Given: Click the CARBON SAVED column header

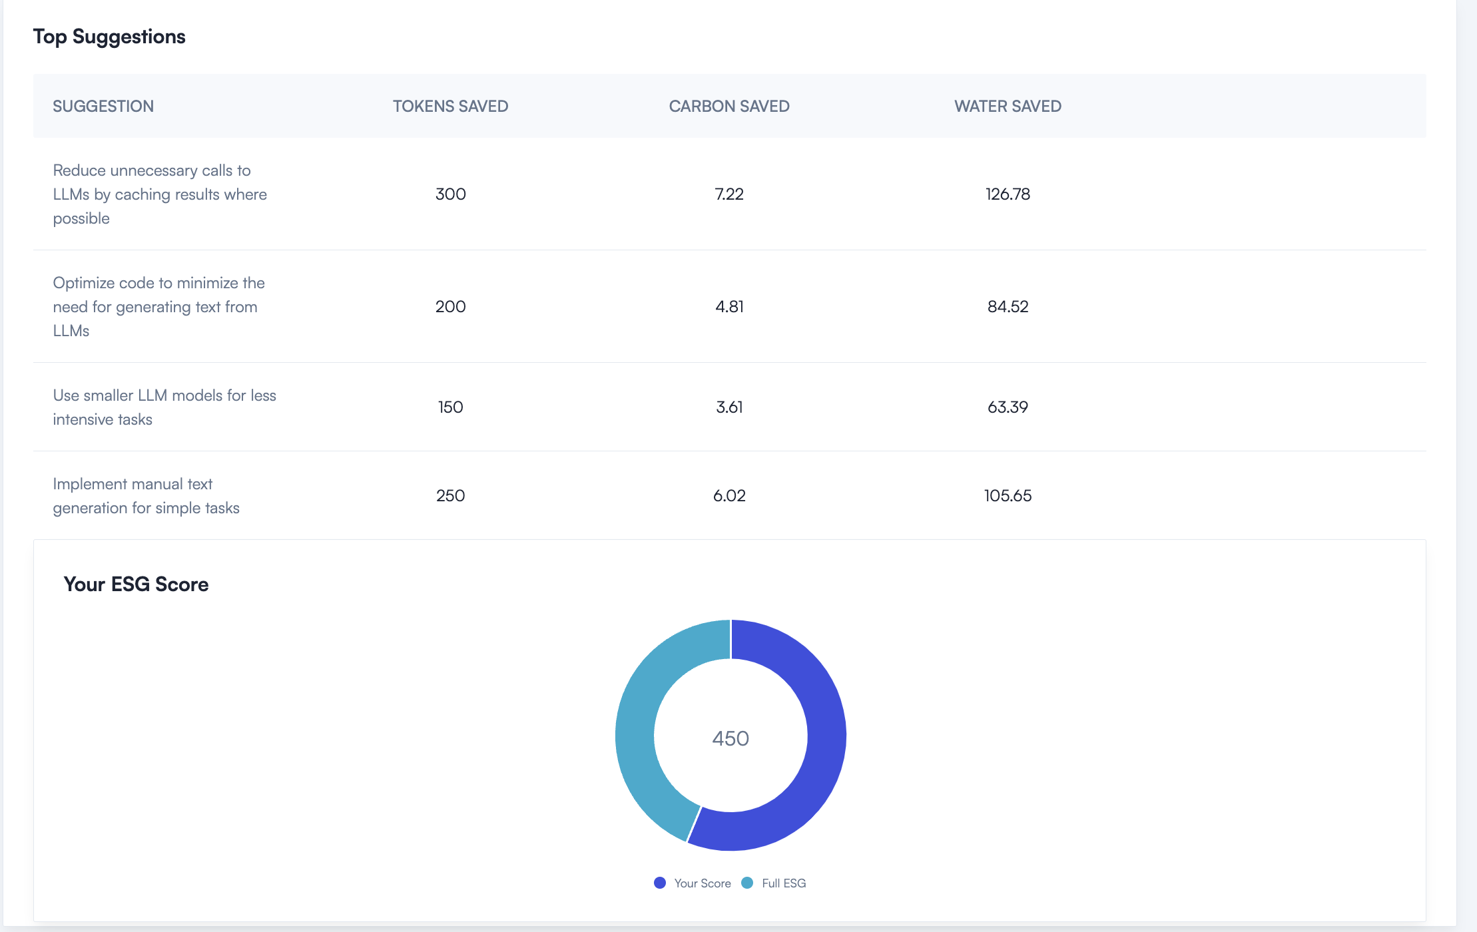Looking at the screenshot, I should pyautogui.click(x=729, y=107).
